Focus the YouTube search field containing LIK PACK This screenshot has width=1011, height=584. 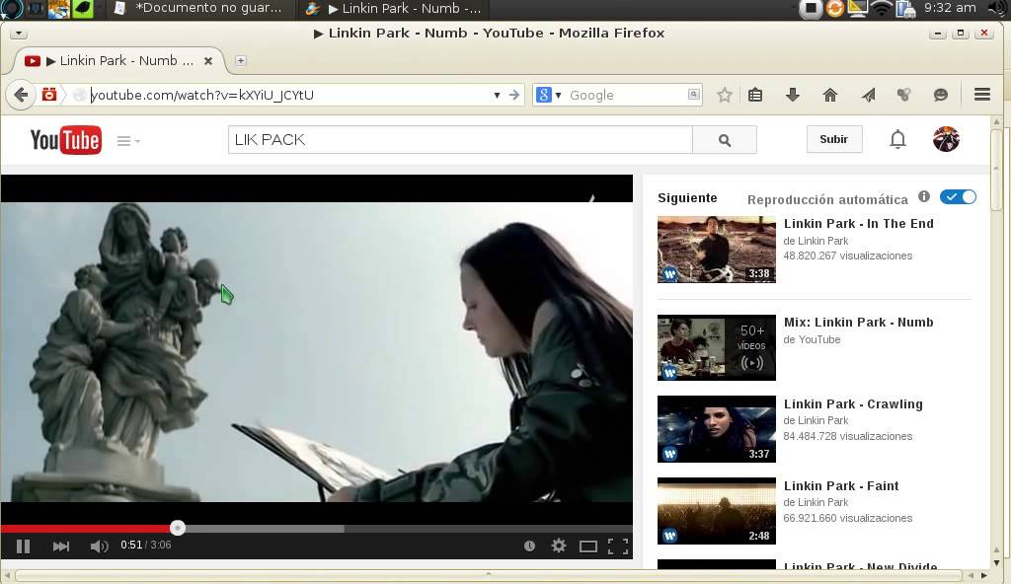460,140
